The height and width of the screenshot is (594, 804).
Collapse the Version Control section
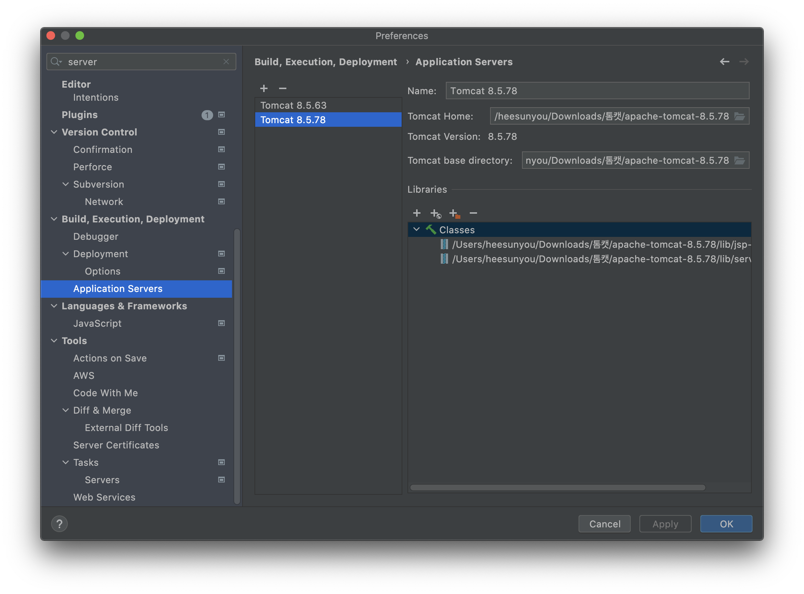pyautogui.click(x=54, y=132)
